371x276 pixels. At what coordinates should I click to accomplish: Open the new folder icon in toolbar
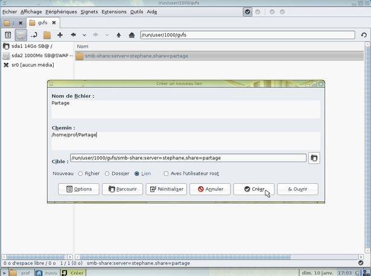[47, 35]
